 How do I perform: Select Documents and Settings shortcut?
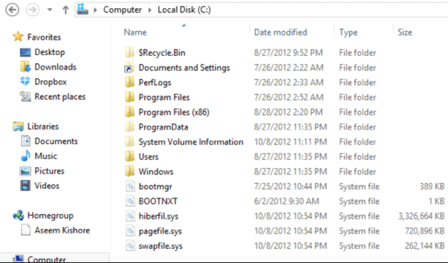tap(184, 68)
